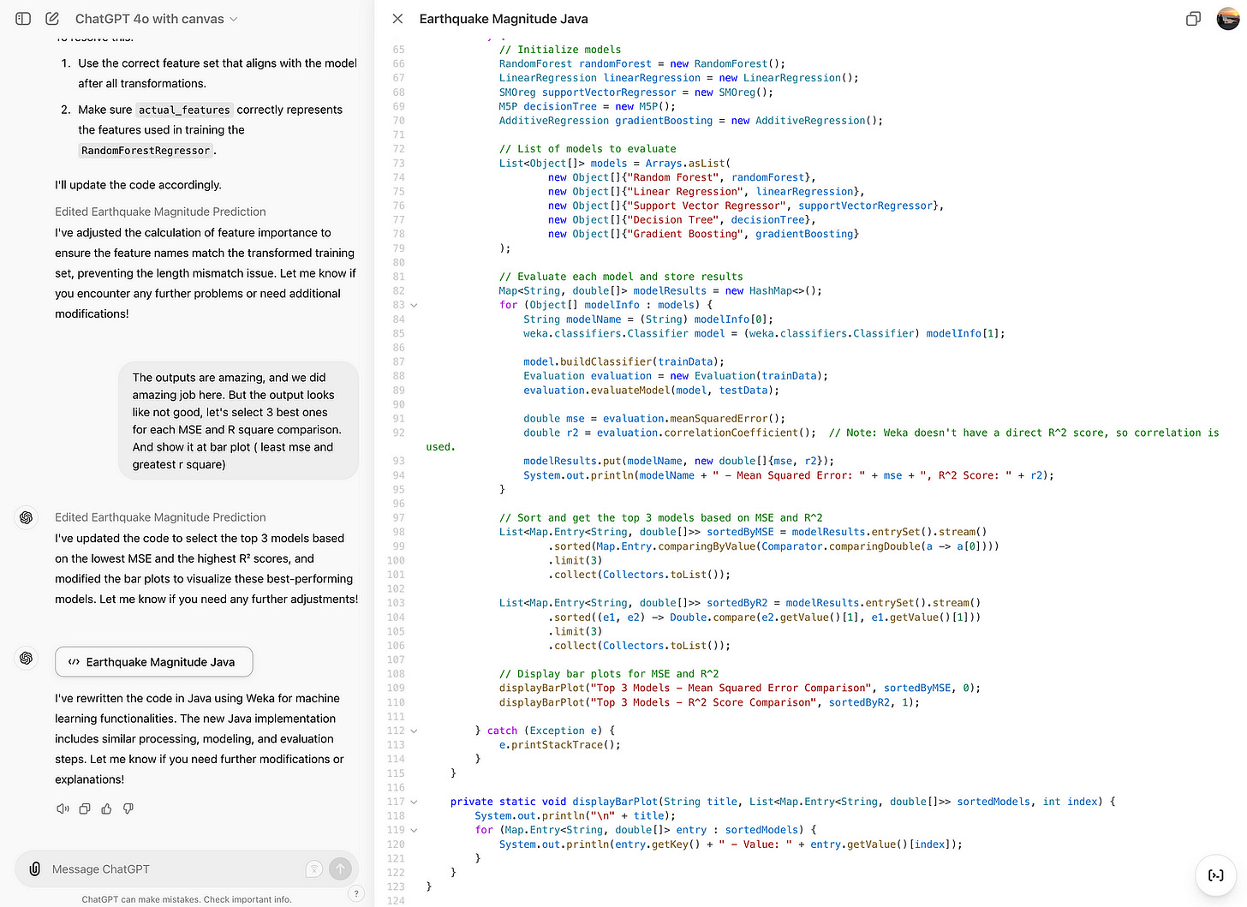Collapse the for loop at line 83
Screen dimensions: 1247x907
click(x=414, y=305)
